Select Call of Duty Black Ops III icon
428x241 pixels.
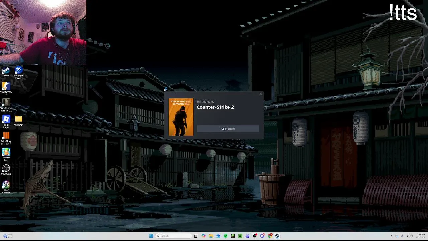(6, 138)
